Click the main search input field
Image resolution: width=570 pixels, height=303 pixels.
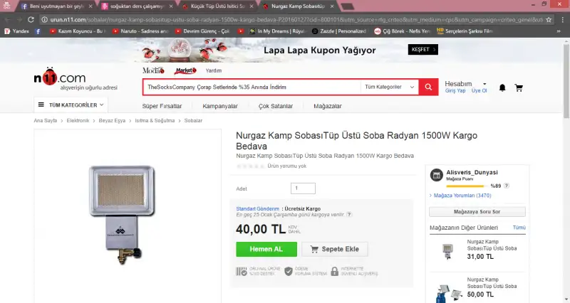tap(252, 87)
